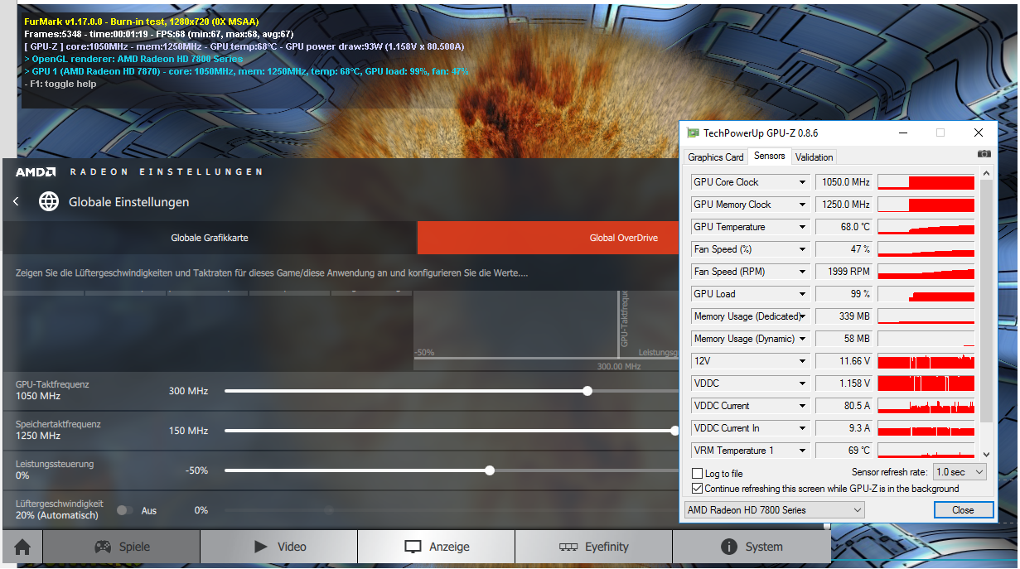The width and height of the screenshot is (1020, 569).
Task: Select the Globale Grafikkarte tab
Action: (x=210, y=238)
